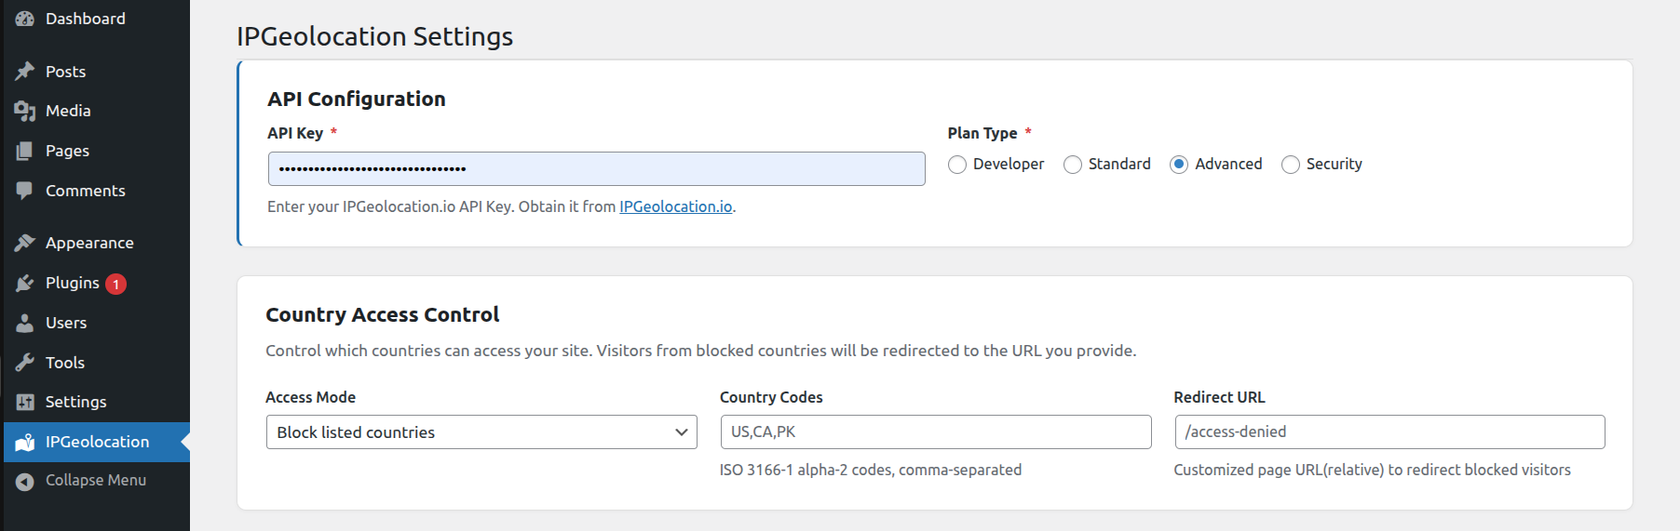Select the IPGeolocation menu item
Viewport: 1680px width, 531px height.
(x=97, y=442)
